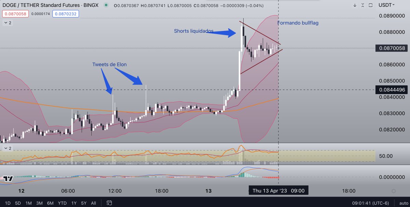Viewport: 410px width, 207px height.
Task: Click the 0.0820000 price scale label
Action: pos(392,130)
